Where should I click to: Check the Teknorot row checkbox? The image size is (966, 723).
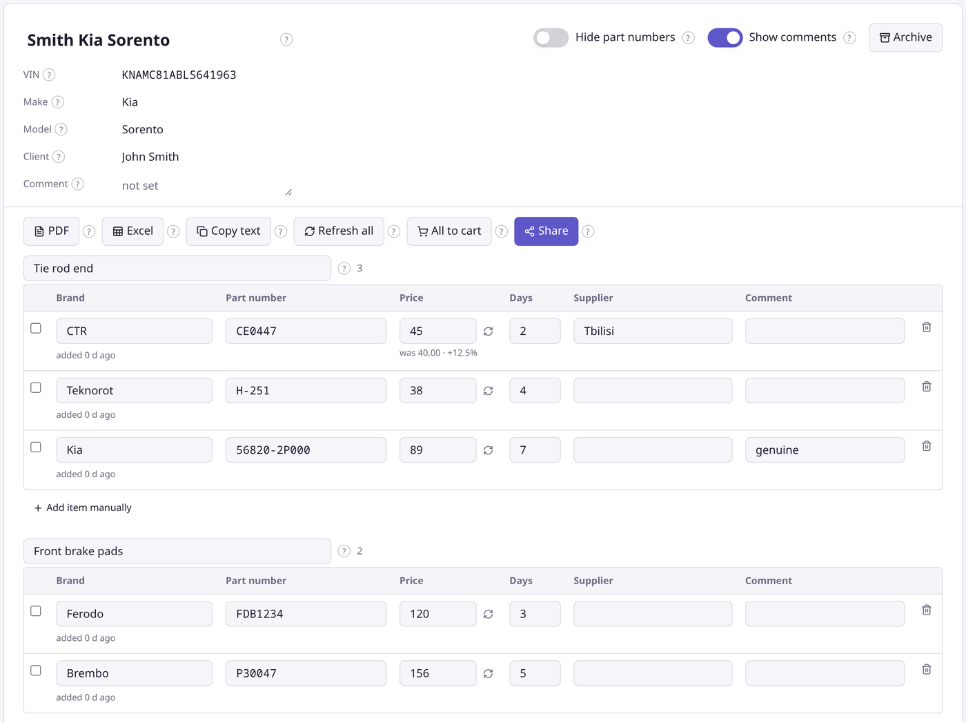tap(36, 387)
